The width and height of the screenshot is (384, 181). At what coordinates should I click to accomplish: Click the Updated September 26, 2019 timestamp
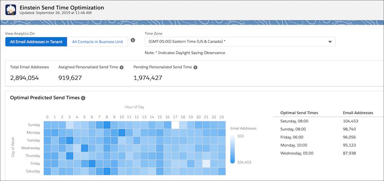(x=55, y=13)
